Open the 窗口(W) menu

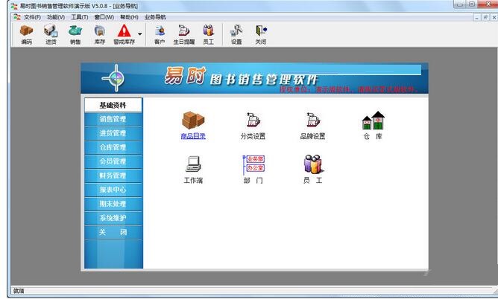(104, 17)
